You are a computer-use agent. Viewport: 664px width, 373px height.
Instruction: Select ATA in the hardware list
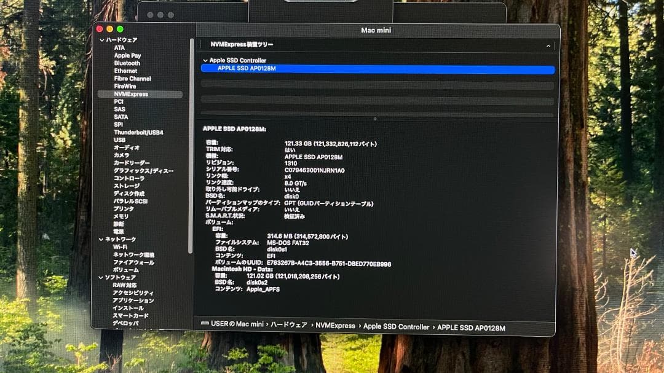pyautogui.click(x=119, y=48)
